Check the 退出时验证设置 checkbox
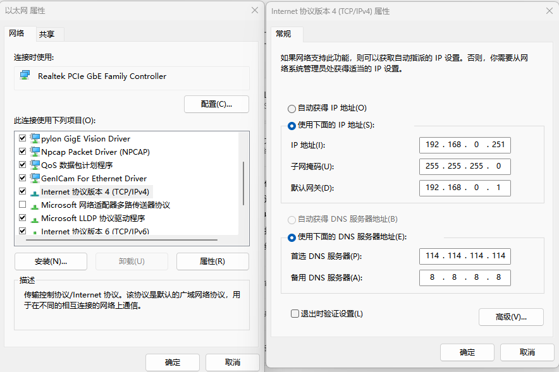The height and width of the screenshot is (372, 559). 295,313
